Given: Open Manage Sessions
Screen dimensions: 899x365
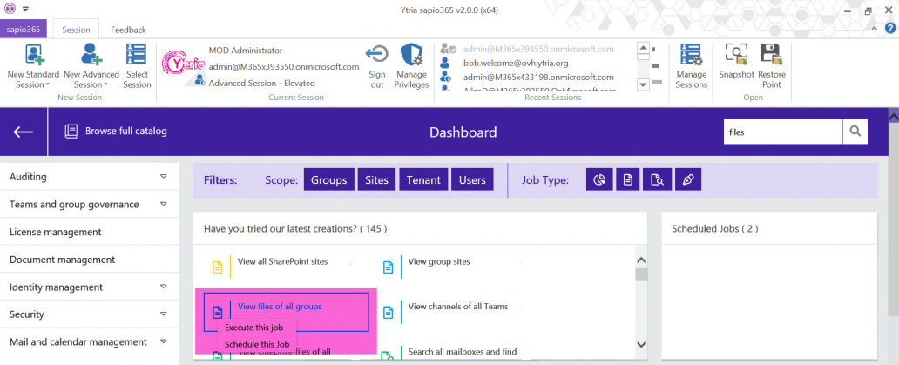Looking at the screenshot, I should (691, 66).
